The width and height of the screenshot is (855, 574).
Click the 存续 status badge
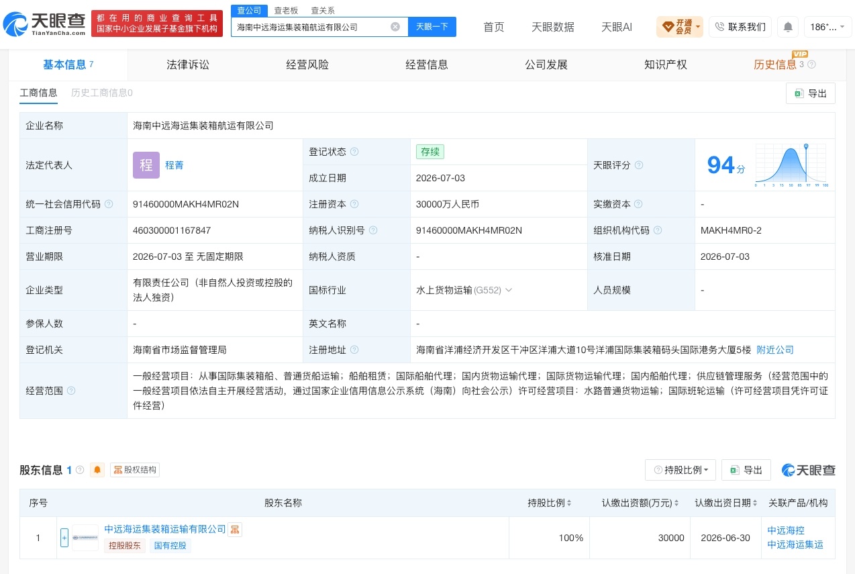430,152
